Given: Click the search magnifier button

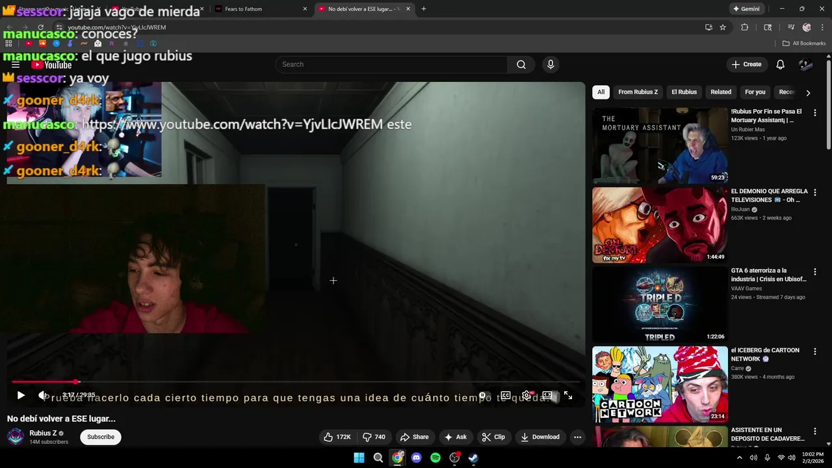Looking at the screenshot, I should point(521,64).
